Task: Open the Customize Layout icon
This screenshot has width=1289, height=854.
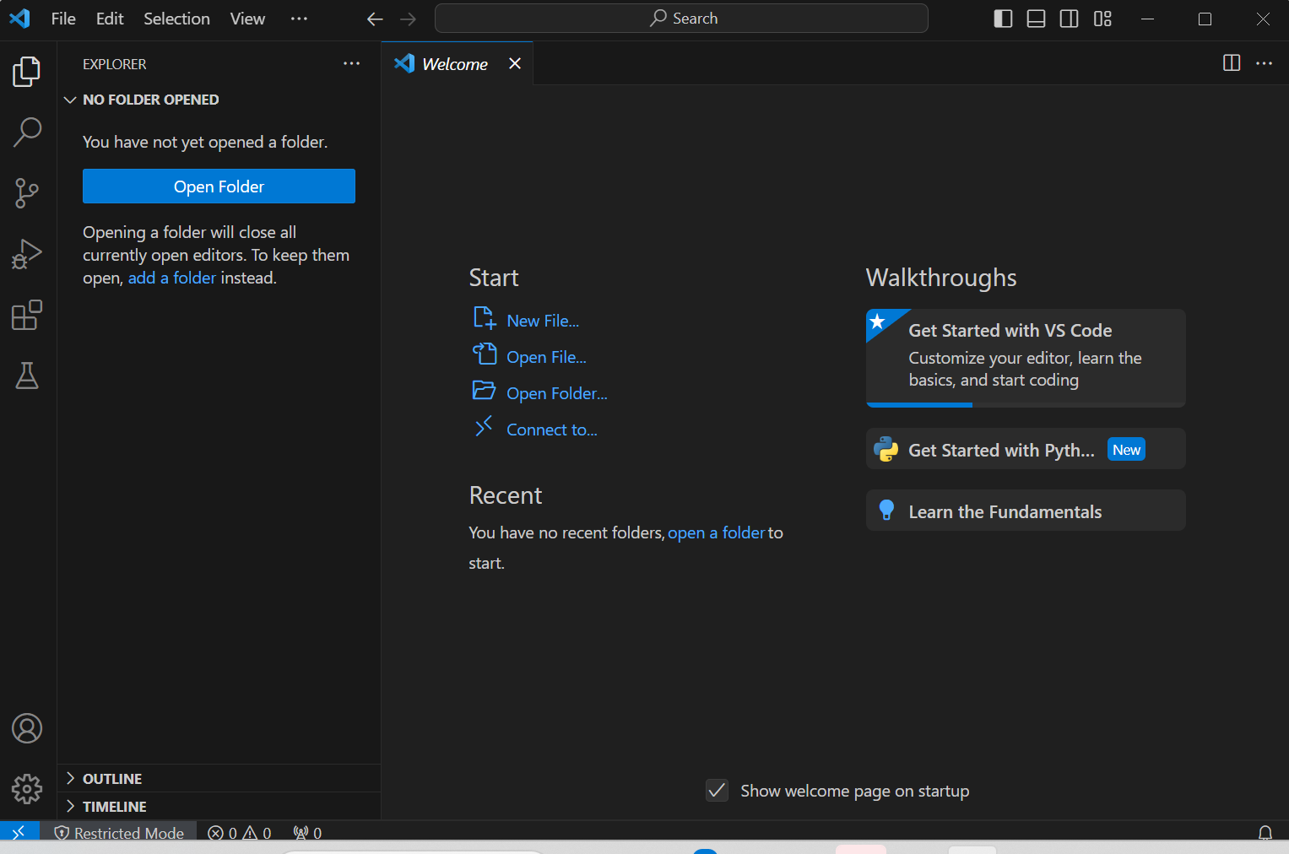Action: tap(1102, 19)
